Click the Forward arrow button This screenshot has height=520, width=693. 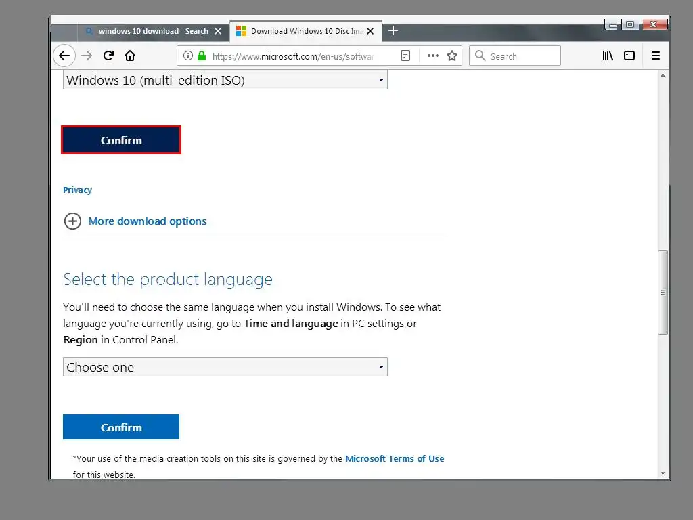click(87, 56)
